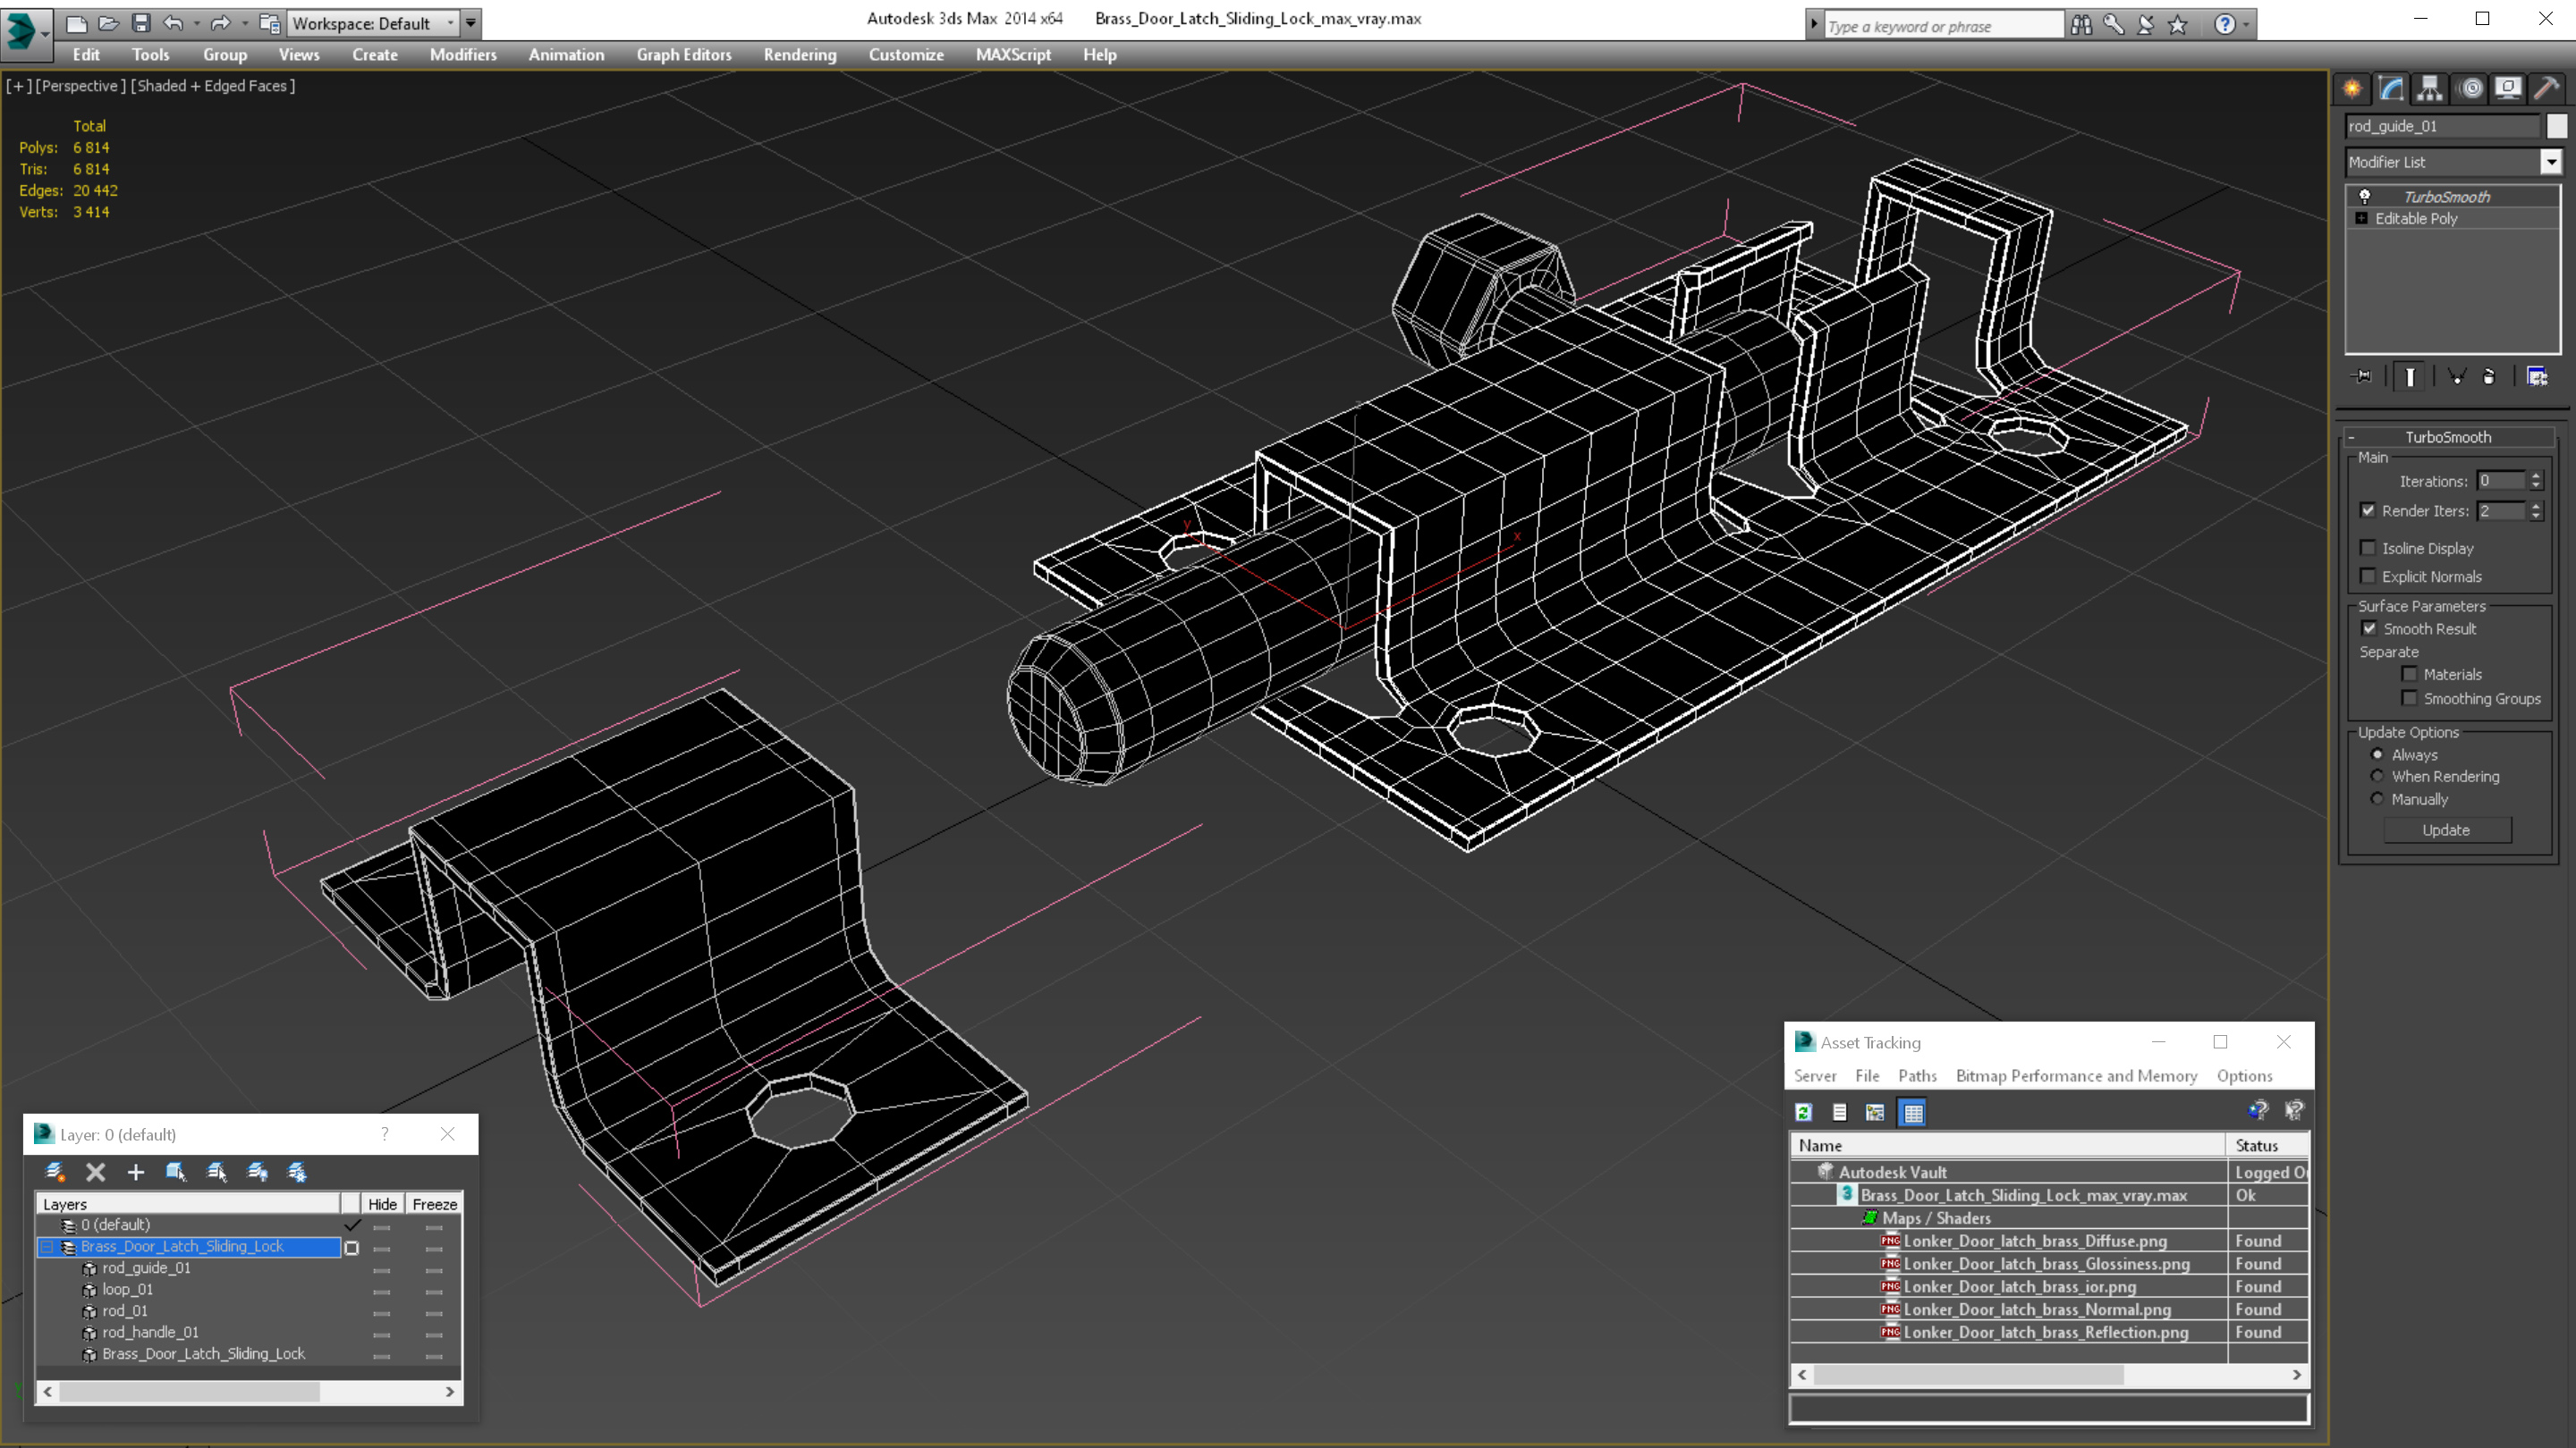Enable Separate by Smoothing Groups checkbox
This screenshot has width=2576, height=1448.
click(2410, 698)
